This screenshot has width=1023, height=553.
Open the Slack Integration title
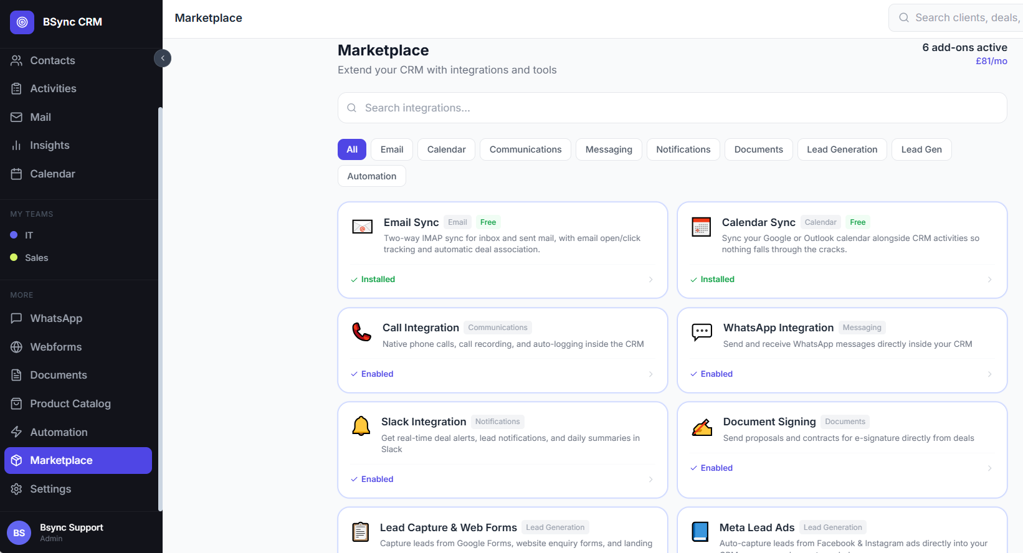coord(424,422)
